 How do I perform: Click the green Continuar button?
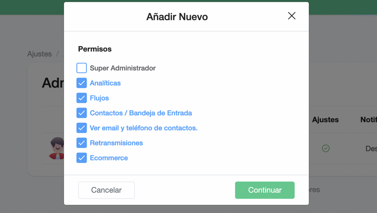265,190
